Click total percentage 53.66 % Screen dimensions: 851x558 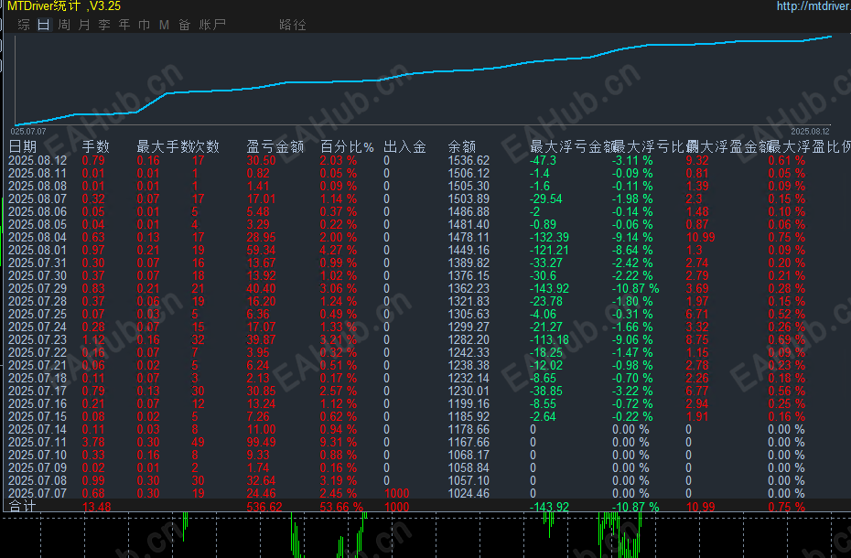[x=341, y=507]
